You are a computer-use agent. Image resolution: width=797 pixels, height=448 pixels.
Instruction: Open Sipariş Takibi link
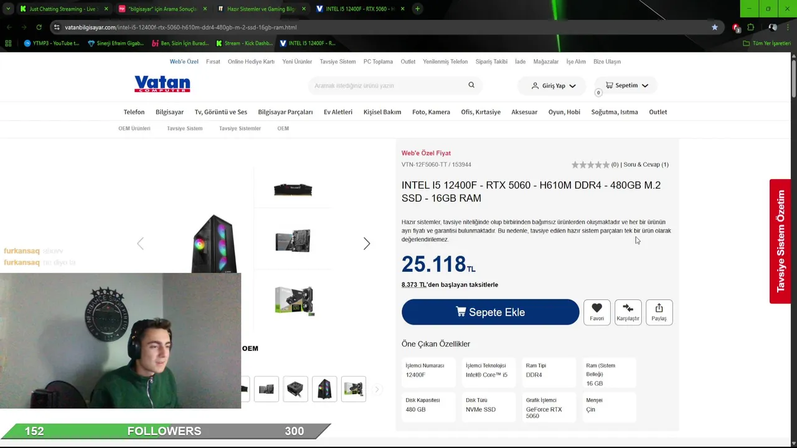(491, 62)
